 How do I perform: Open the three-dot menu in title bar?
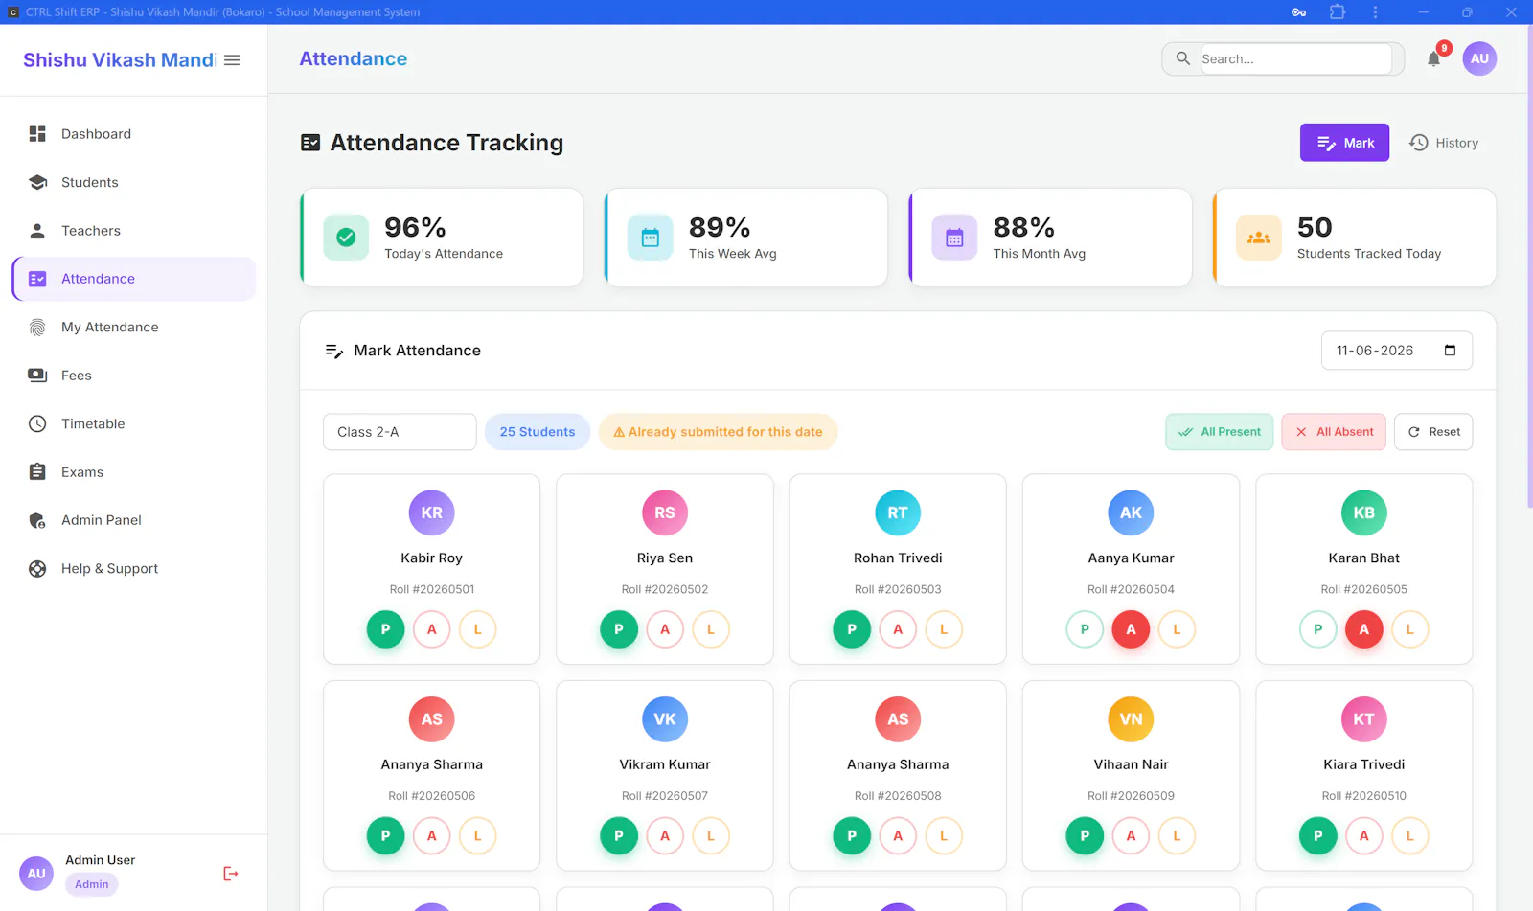(1375, 12)
